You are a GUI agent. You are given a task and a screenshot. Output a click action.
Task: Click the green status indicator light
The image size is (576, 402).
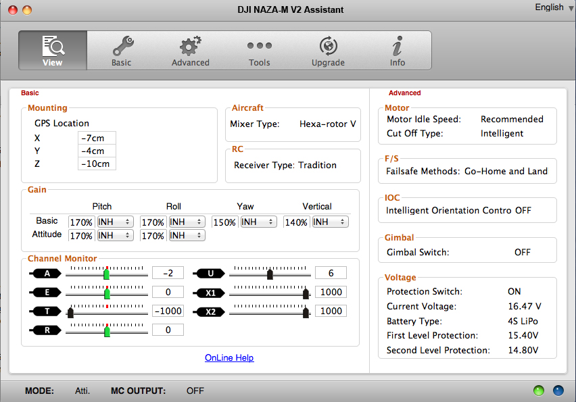coord(539,391)
